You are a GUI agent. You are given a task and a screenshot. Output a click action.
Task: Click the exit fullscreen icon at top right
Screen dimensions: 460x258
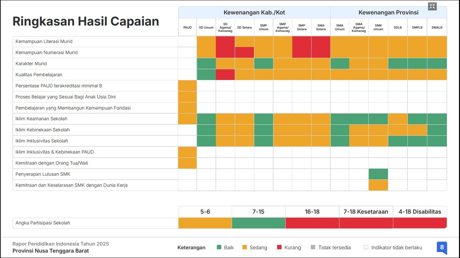coord(432,6)
